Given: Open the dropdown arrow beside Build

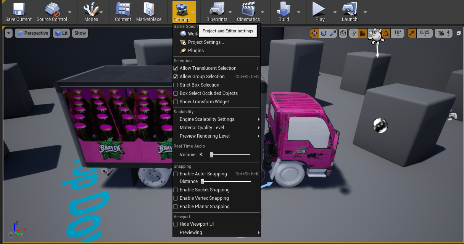Looking at the screenshot, I should [x=299, y=11].
